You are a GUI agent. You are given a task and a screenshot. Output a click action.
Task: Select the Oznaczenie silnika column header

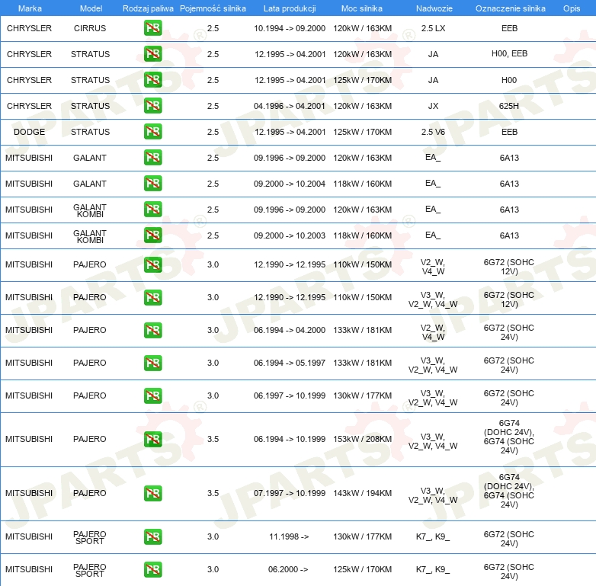[511, 8]
